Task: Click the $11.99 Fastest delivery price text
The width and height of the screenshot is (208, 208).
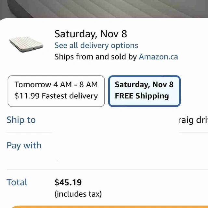Action: click(x=56, y=96)
